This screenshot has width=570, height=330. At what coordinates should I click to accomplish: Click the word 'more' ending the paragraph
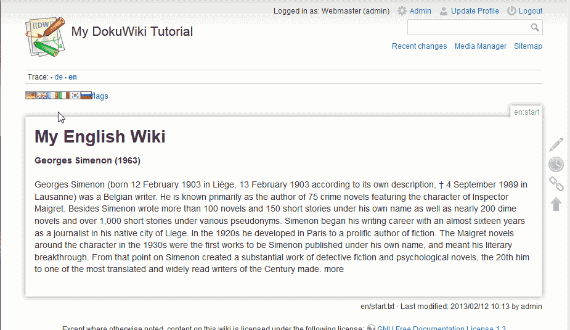334,269
